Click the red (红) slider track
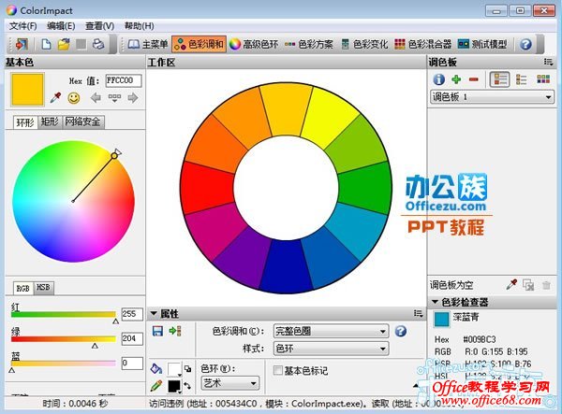The width and height of the screenshot is (562, 414). click(64, 315)
